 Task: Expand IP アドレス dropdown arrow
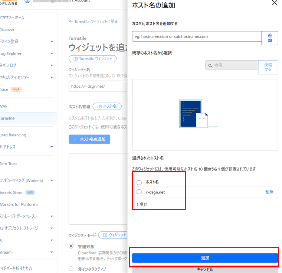(x=52, y=147)
